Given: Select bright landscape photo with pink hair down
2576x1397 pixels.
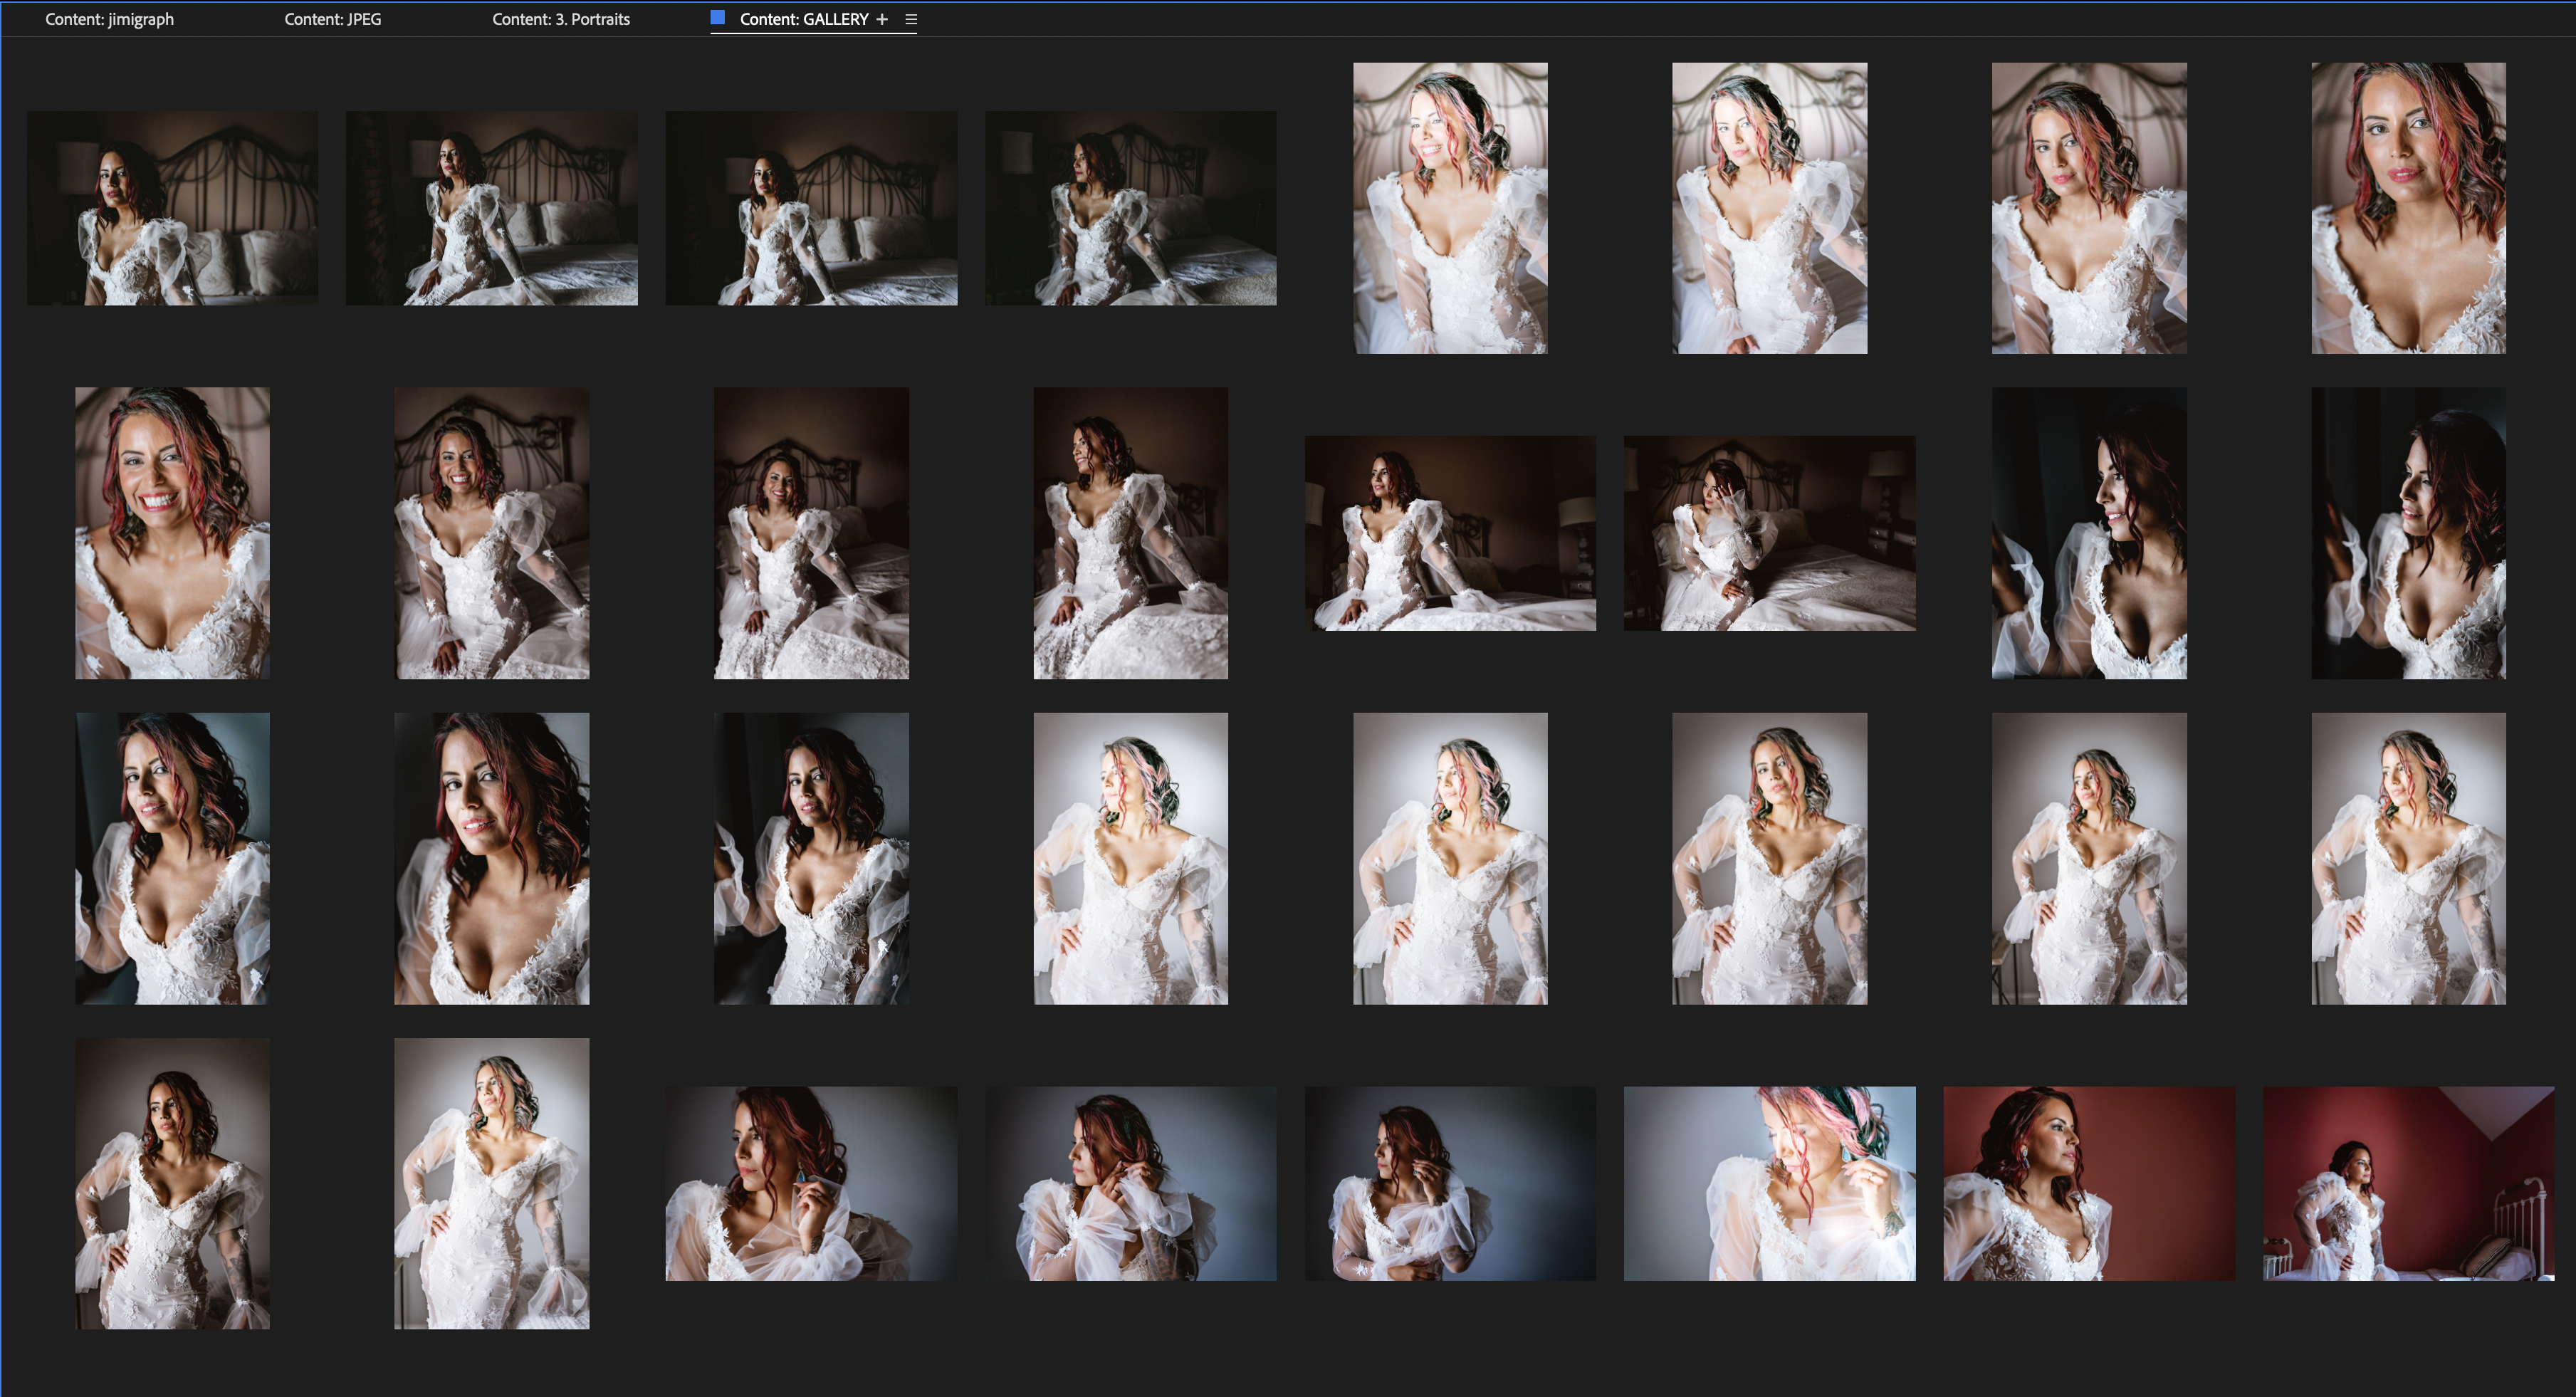Looking at the screenshot, I should (x=1769, y=1183).
